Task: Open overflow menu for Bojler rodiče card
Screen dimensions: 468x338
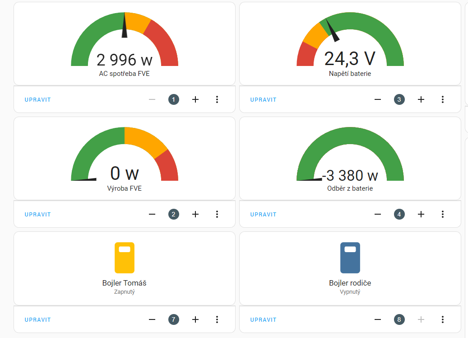Action: click(443, 319)
